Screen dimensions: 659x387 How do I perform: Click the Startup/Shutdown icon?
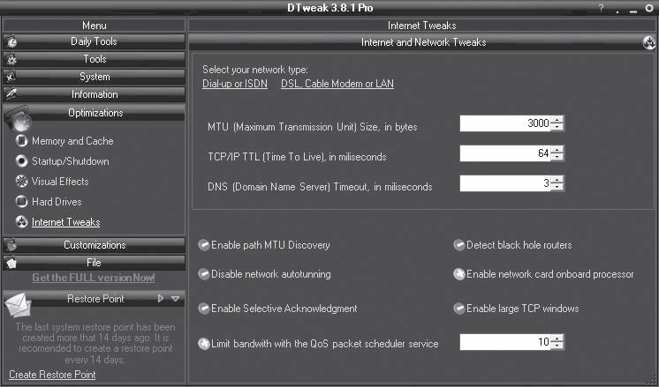(x=21, y=161)
